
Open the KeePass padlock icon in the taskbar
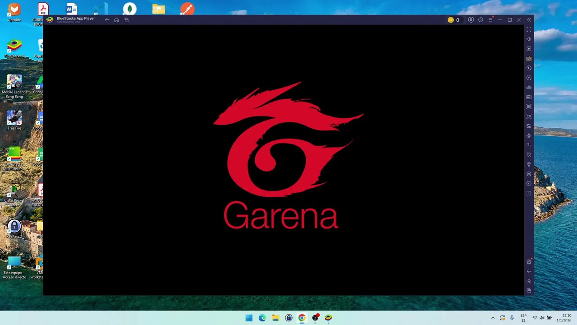coord(288,318)
